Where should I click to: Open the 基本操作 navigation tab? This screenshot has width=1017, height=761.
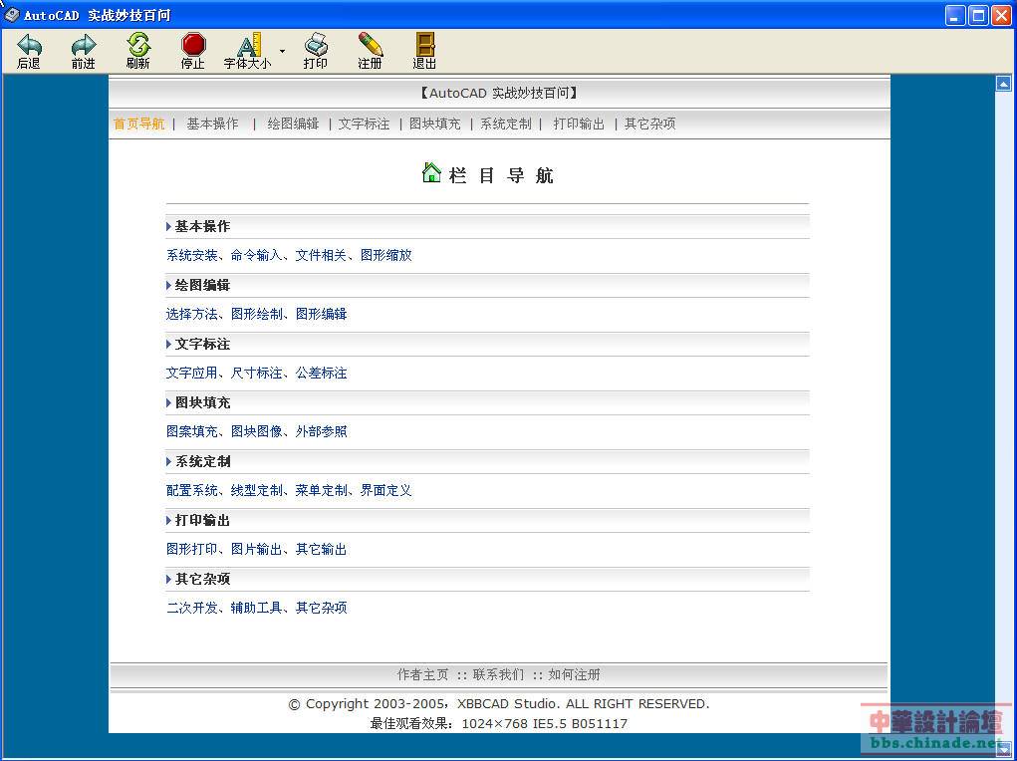pos(213,124)
